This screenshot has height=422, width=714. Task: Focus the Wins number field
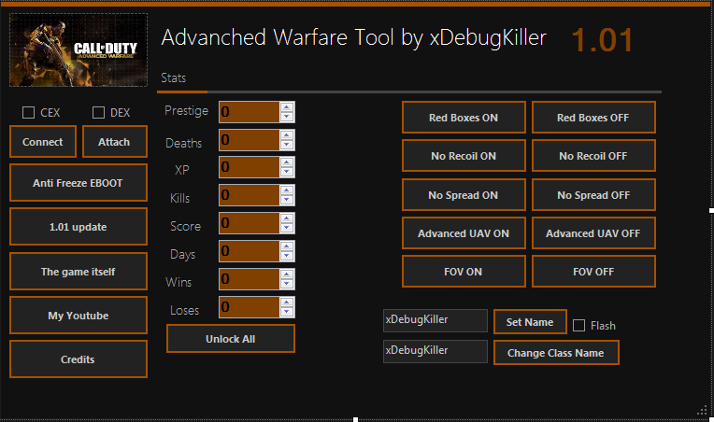coord(250,279)
